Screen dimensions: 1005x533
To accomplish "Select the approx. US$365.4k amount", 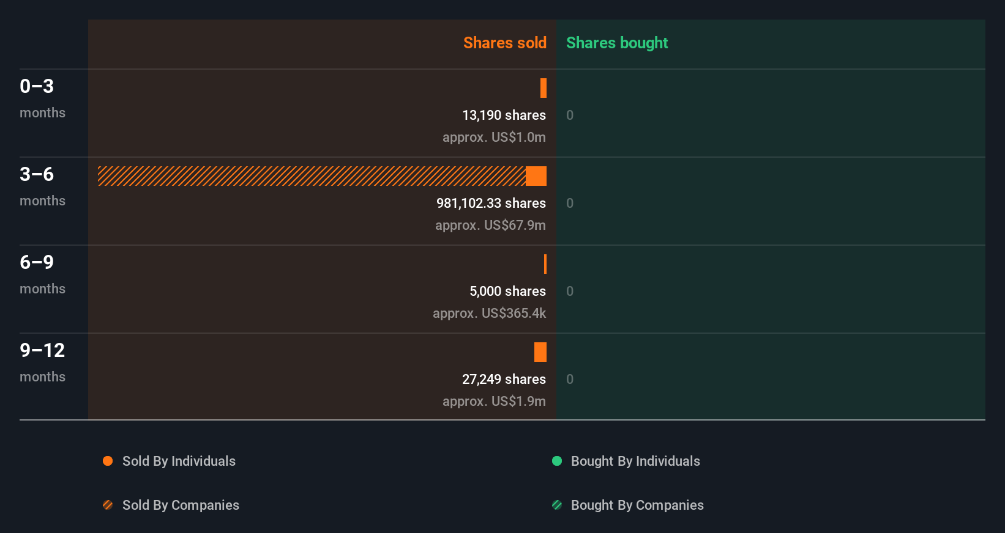I will point(489,313).
